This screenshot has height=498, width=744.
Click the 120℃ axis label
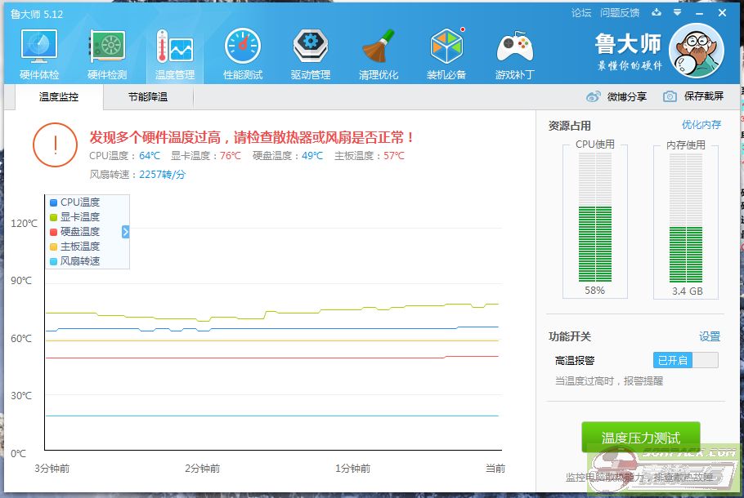coord(24,223)
